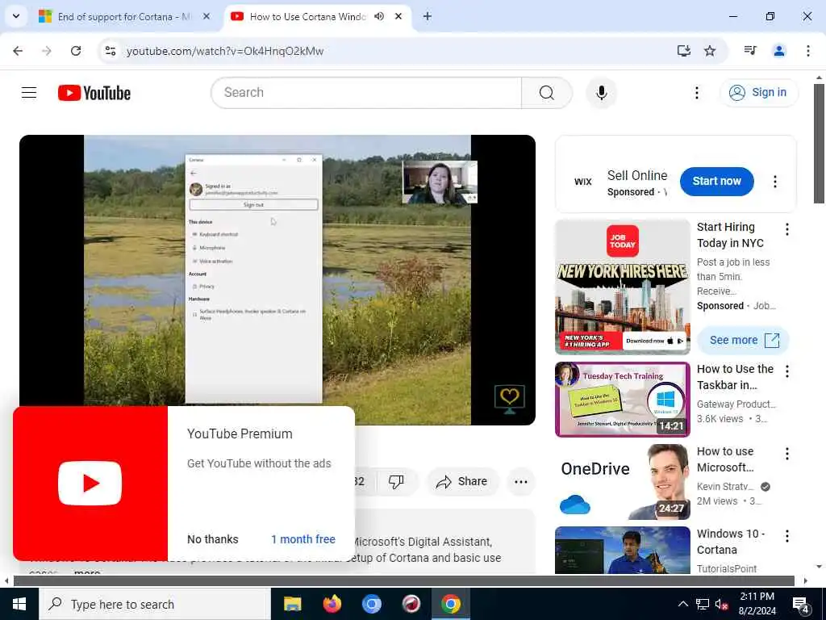Start voice search with microphone icon
Screen dimensions: 826x620
601,93
